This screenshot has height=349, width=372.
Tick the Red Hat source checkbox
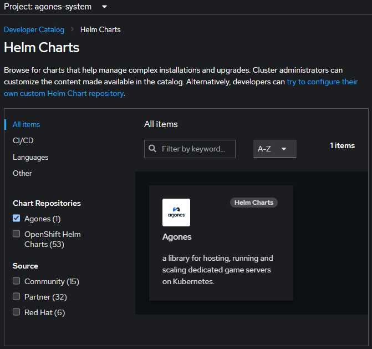pos(17,312)
